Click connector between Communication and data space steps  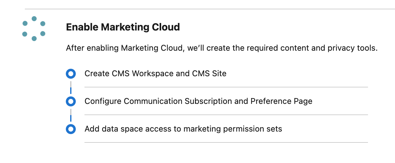[71, 115]
